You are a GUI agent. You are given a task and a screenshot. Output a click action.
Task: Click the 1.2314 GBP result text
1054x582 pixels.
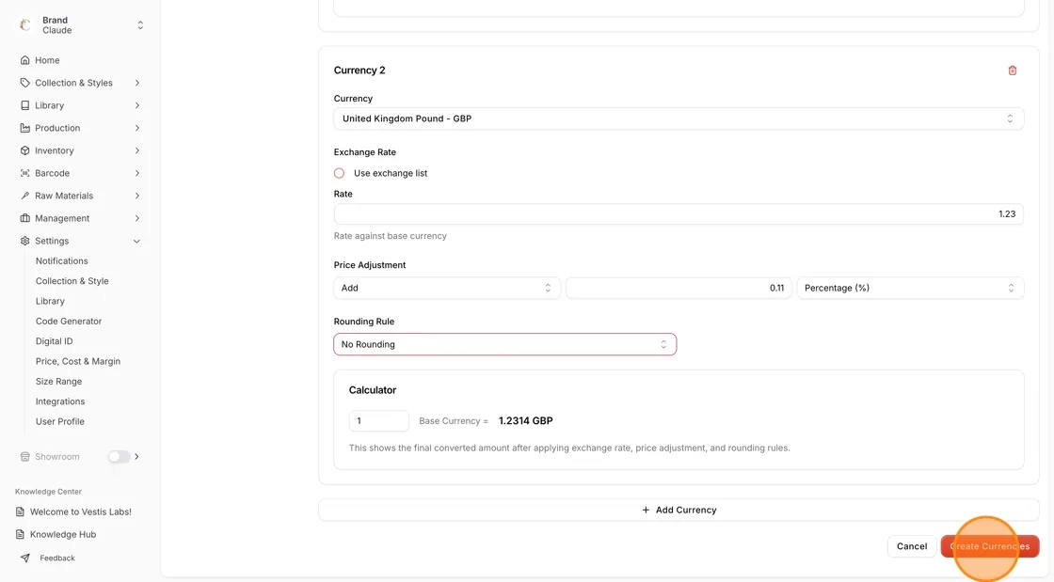526,421
